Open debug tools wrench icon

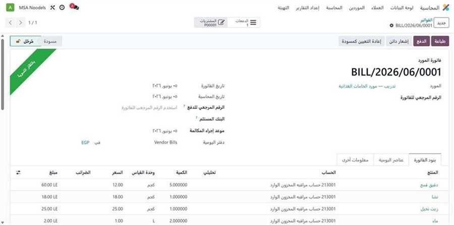(x=52, y=8)
